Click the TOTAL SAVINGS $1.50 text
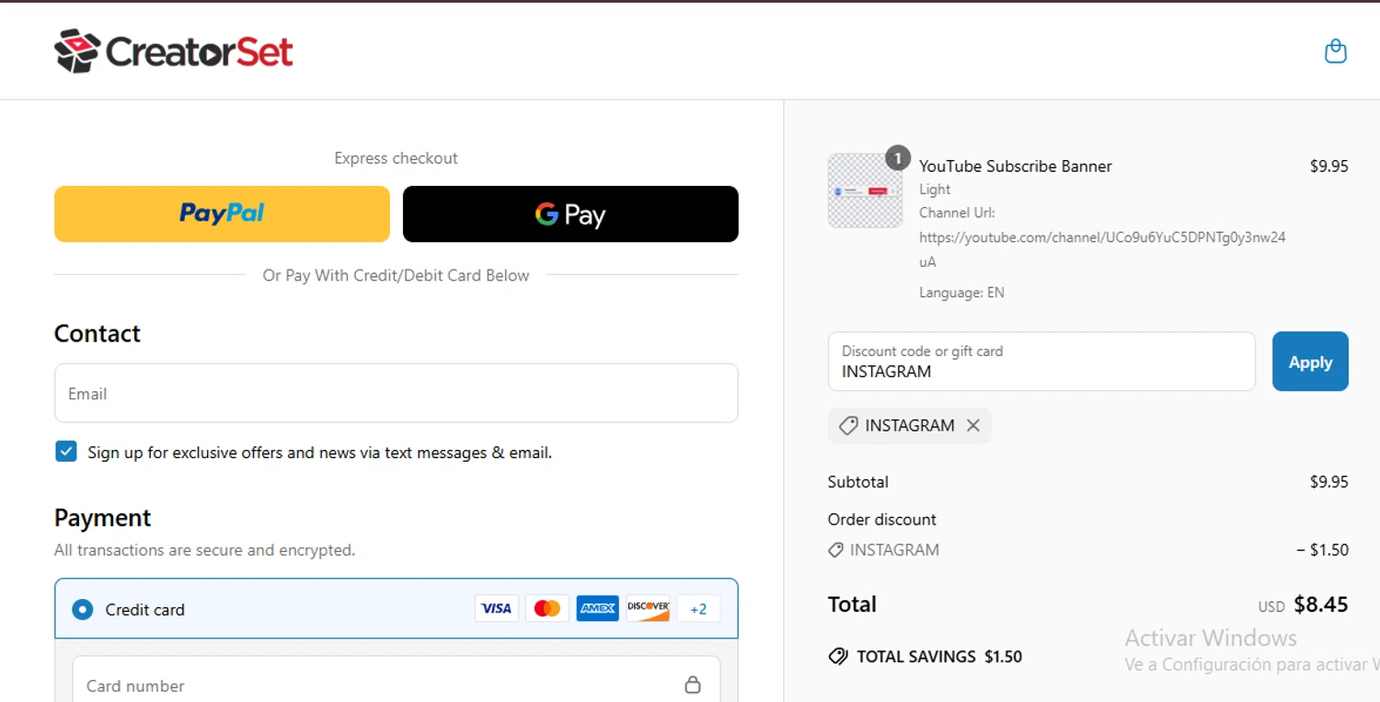 click(x=939, y=656)
